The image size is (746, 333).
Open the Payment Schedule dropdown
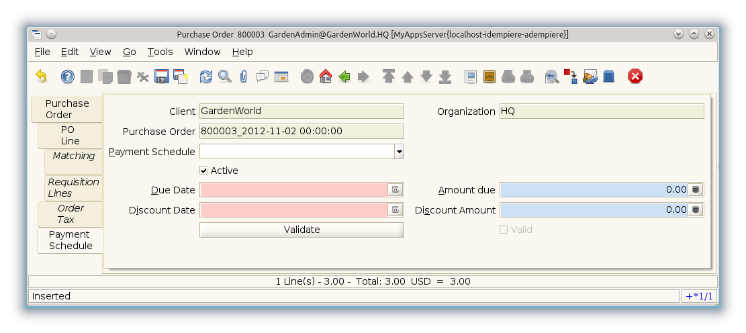tap(399, 152)
